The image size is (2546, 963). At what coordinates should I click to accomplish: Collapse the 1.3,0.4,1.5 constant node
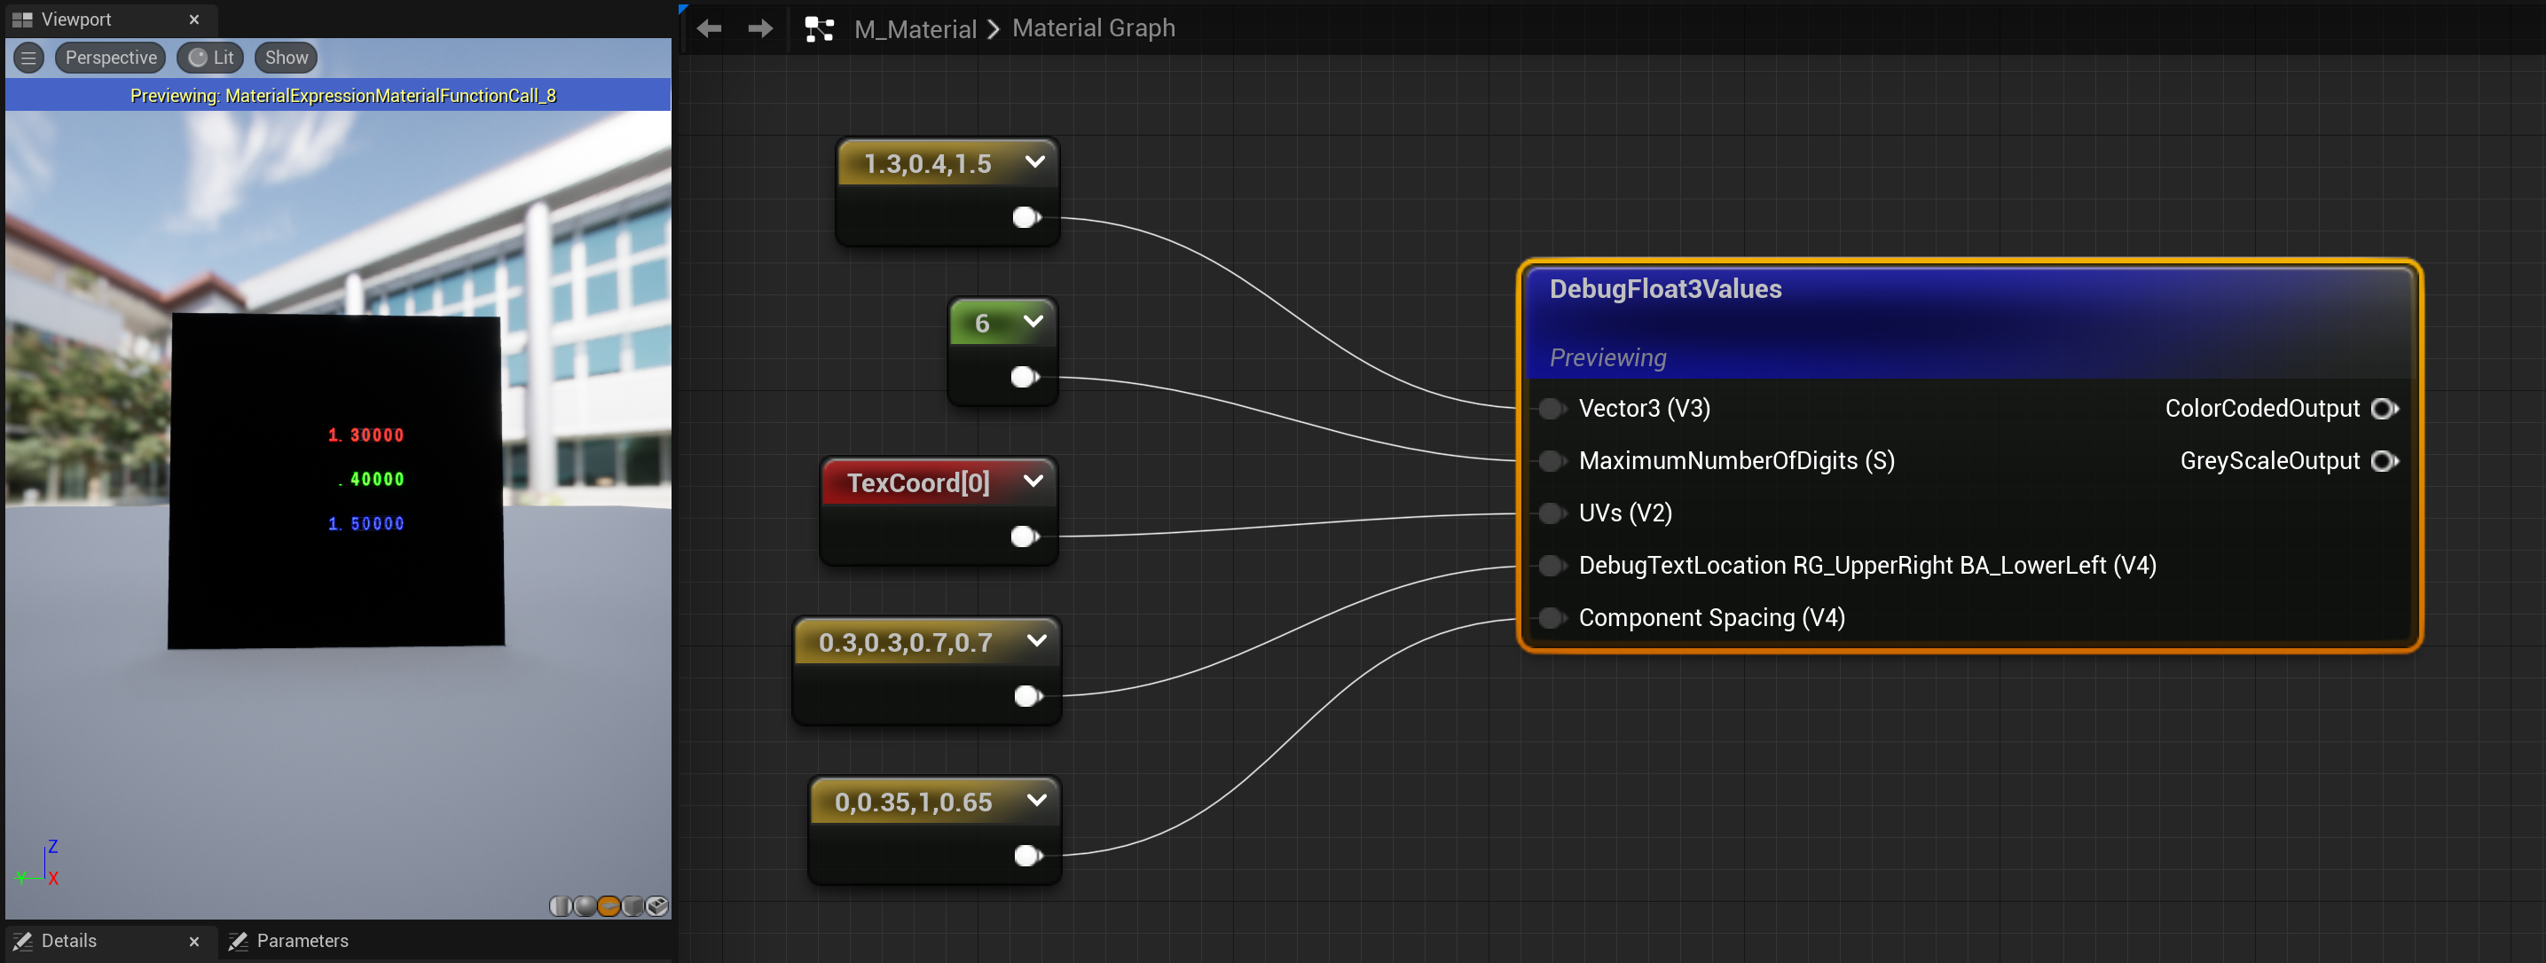[x=1034, y=162]
